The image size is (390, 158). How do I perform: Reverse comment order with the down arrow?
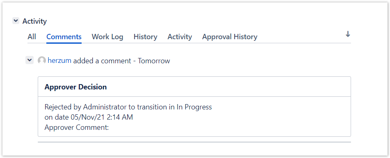pos(348,34)
